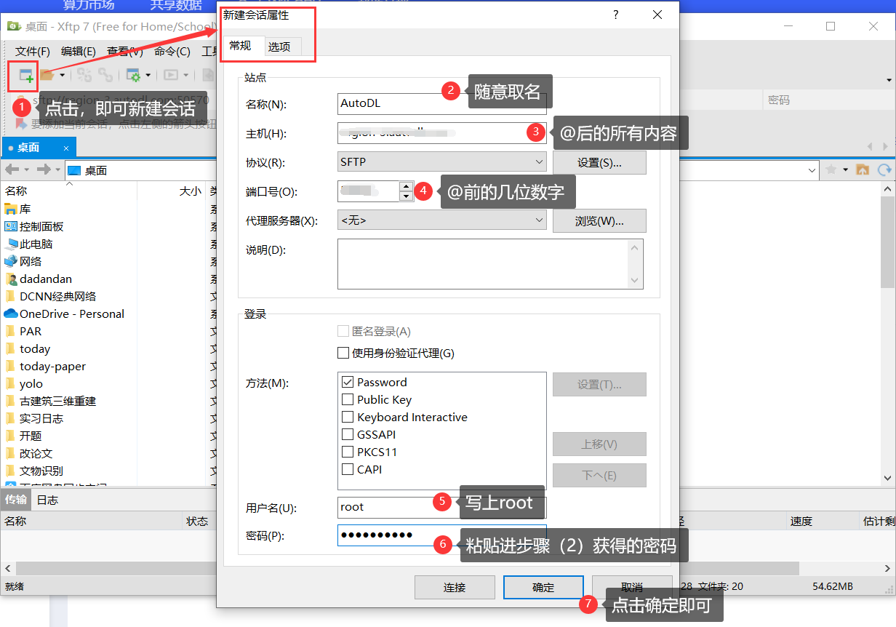Click the 连接 button

(455, 588)
